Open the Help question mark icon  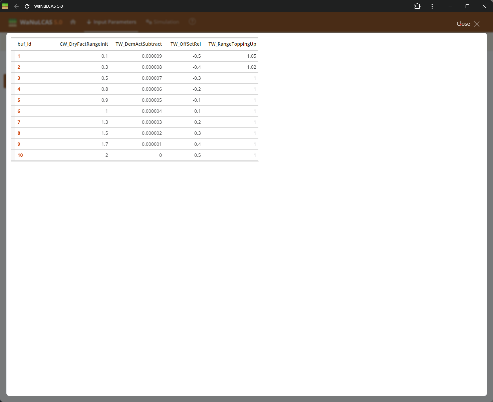coord(192,21)
